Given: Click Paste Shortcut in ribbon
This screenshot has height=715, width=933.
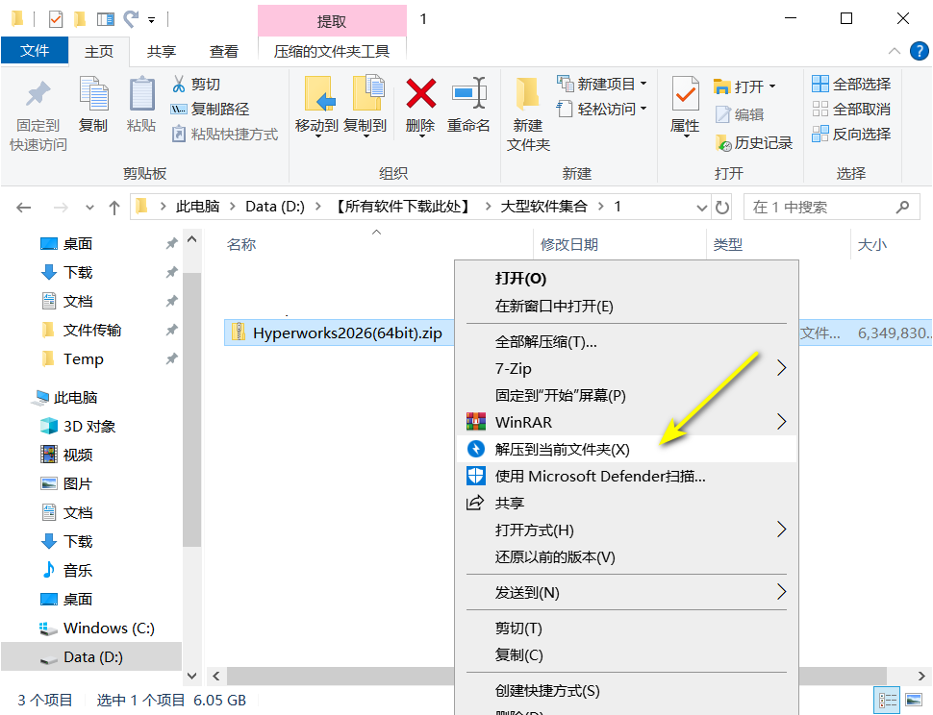Looking at the screenshot, I should coord(224,135).
